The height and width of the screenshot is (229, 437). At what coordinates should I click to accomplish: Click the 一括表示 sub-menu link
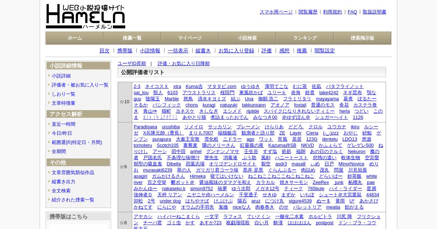[178, 51]
